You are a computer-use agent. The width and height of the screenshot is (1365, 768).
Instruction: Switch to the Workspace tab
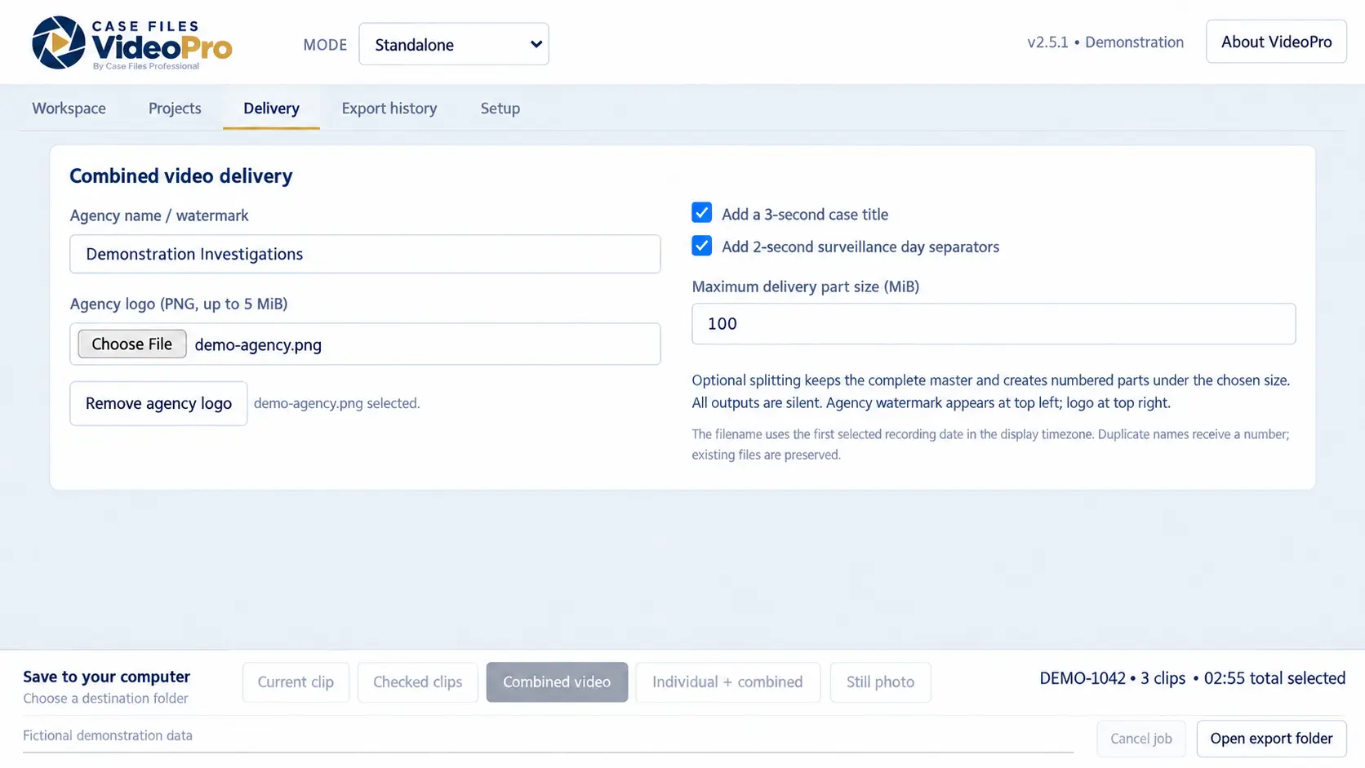point(69,108)
